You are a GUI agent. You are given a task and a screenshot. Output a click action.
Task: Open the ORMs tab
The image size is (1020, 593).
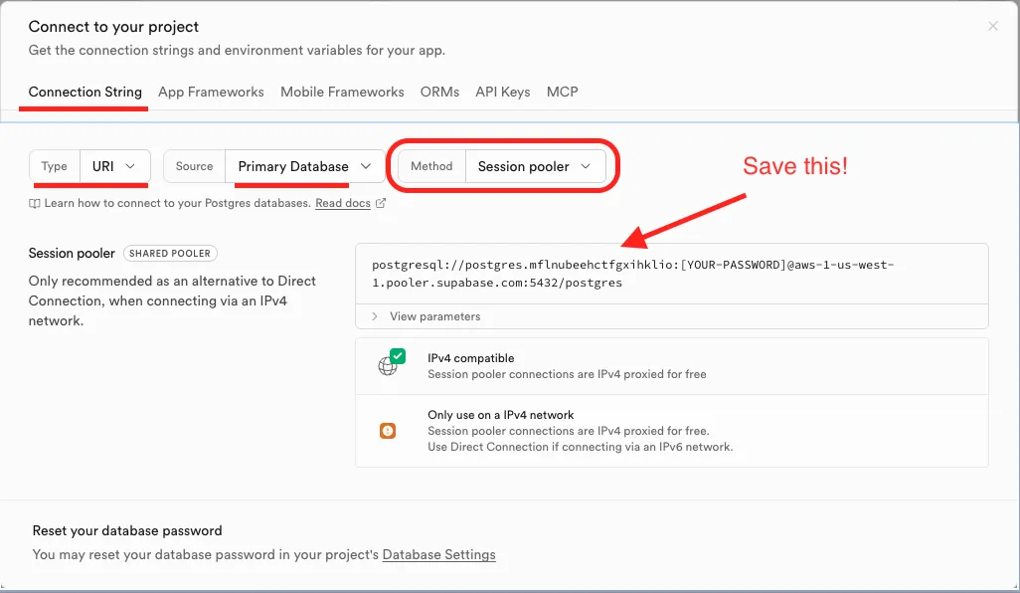[439, 92]
